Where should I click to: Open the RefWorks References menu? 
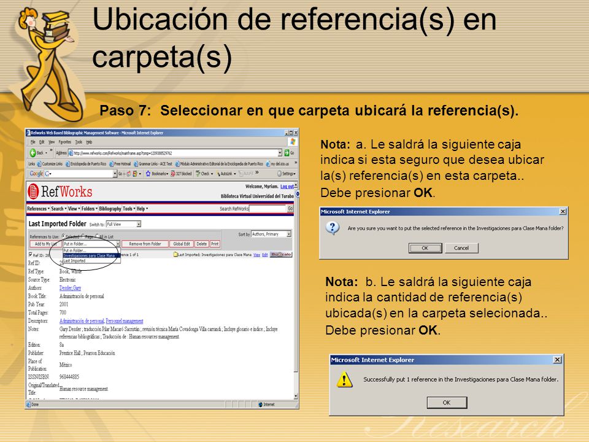(x=38, y=209)
